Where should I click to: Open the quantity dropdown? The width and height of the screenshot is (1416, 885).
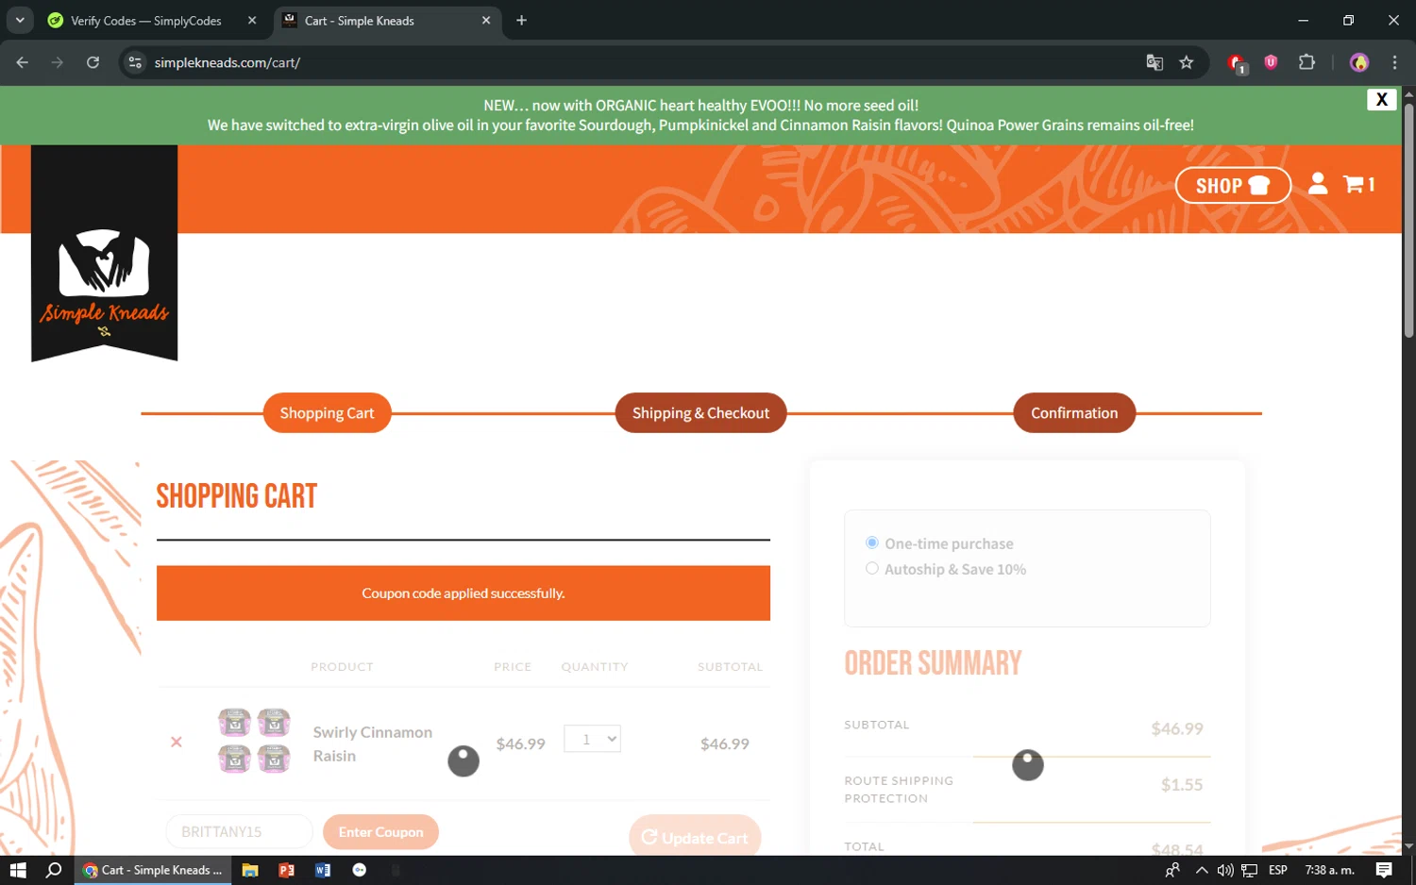coord(592,739)
